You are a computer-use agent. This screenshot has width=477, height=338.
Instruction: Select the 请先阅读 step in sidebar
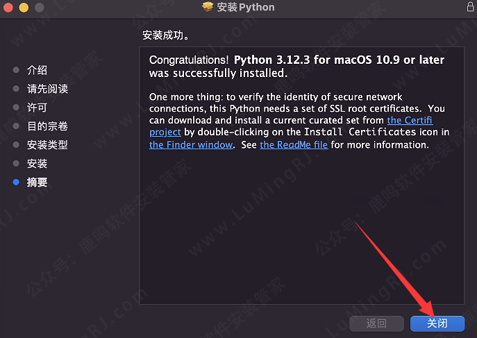47,89
